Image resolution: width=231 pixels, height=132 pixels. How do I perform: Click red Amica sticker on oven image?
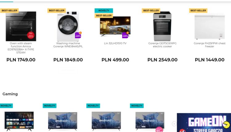pos(30,35)
